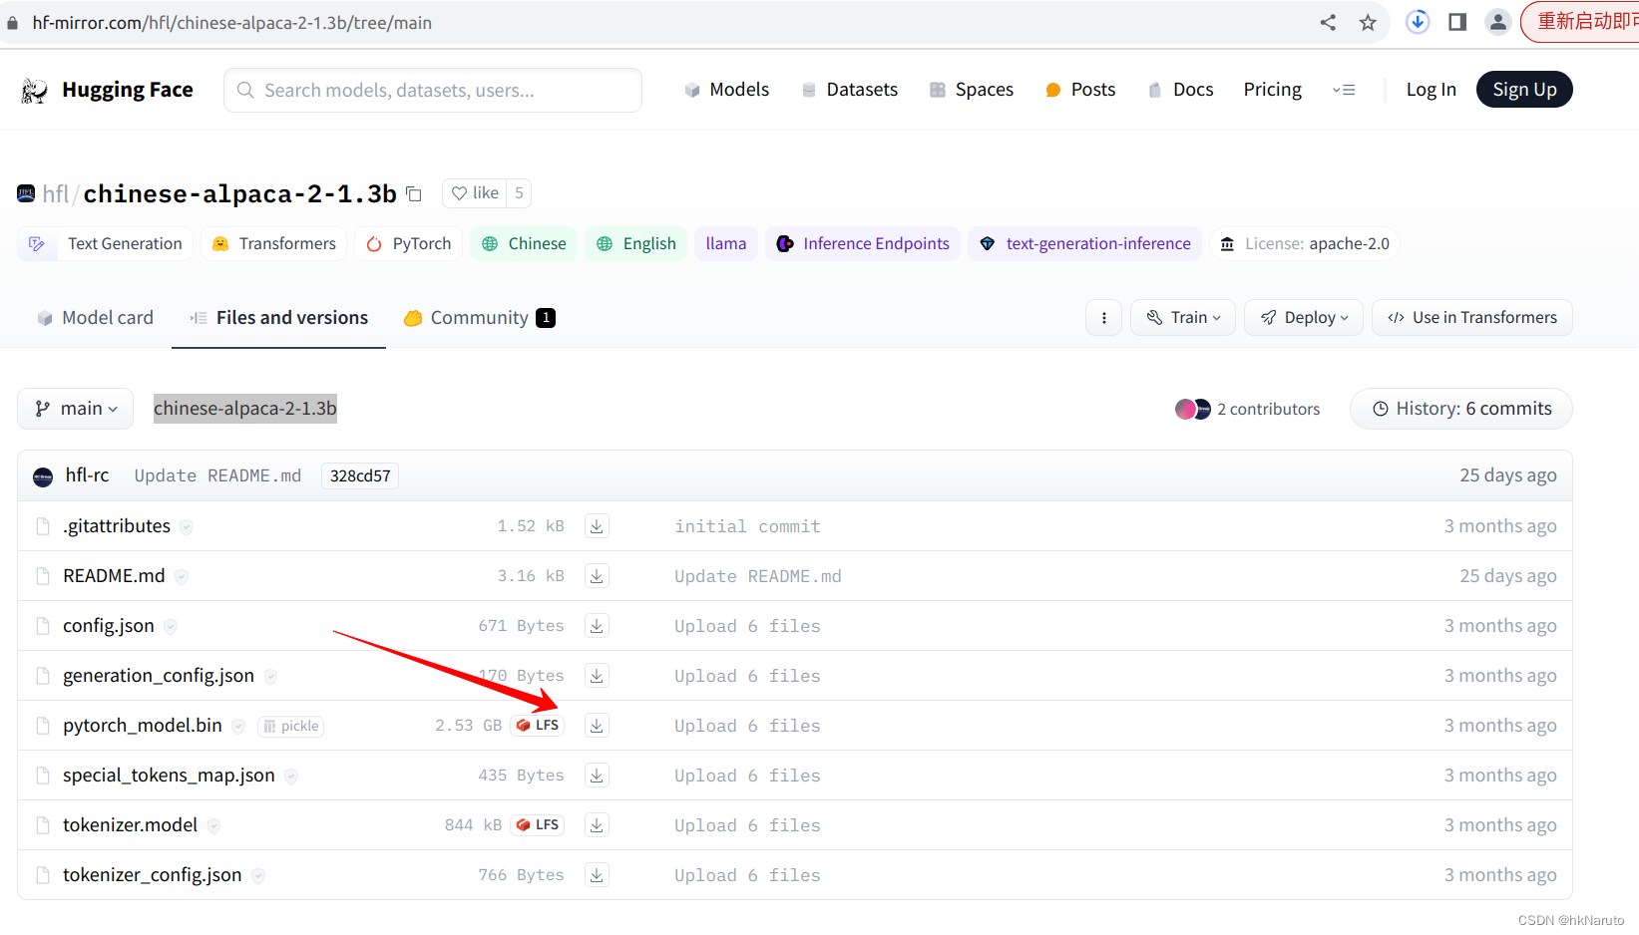
Task: View the 2 contributors
Action: [1247, 409]
